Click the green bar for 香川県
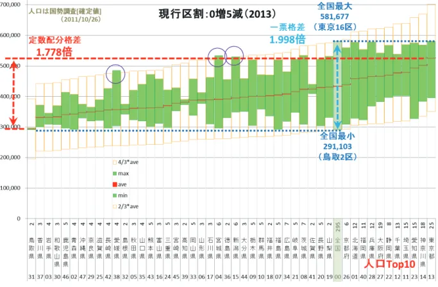 pyautogui.click(x=40, y=116)
